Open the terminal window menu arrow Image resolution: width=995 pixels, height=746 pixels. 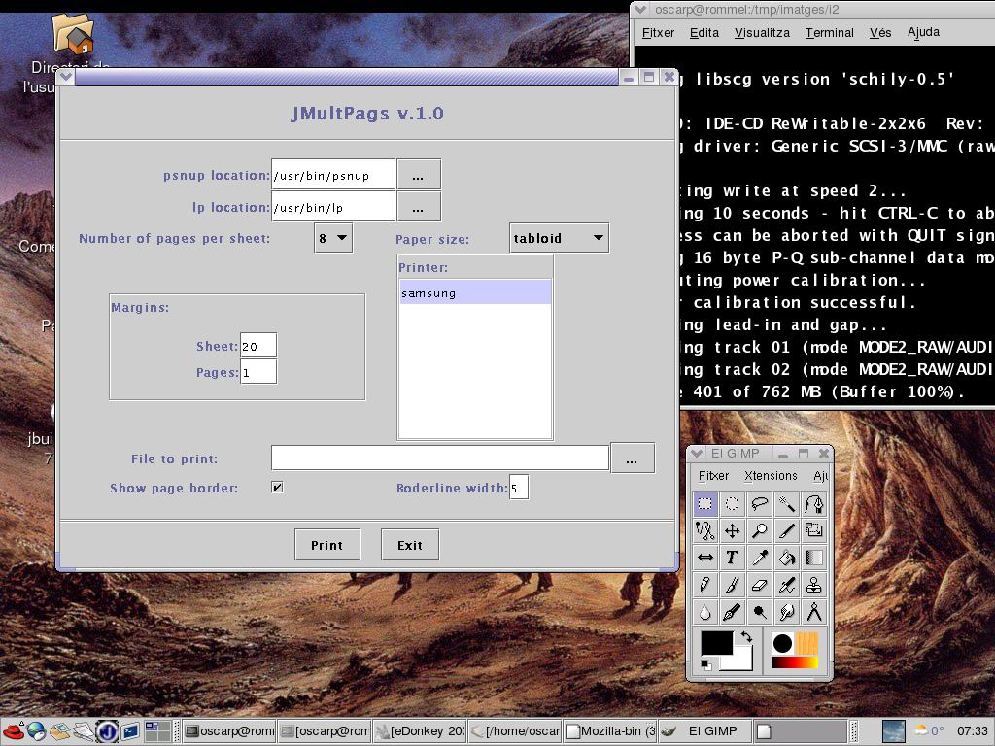(x=640, y=10)
